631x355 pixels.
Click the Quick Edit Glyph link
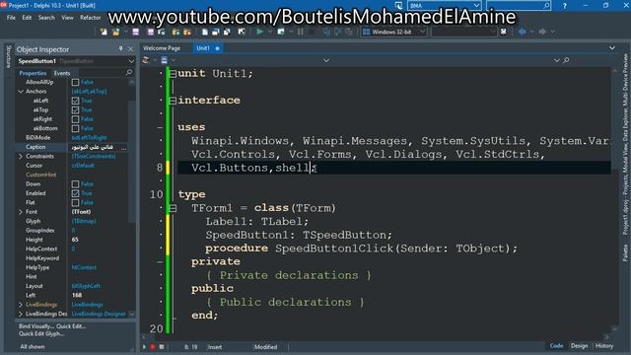point(41,333)
